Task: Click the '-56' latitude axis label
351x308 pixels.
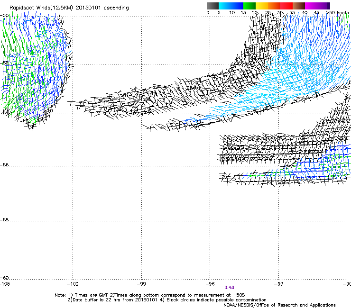Action: (4, 165)
